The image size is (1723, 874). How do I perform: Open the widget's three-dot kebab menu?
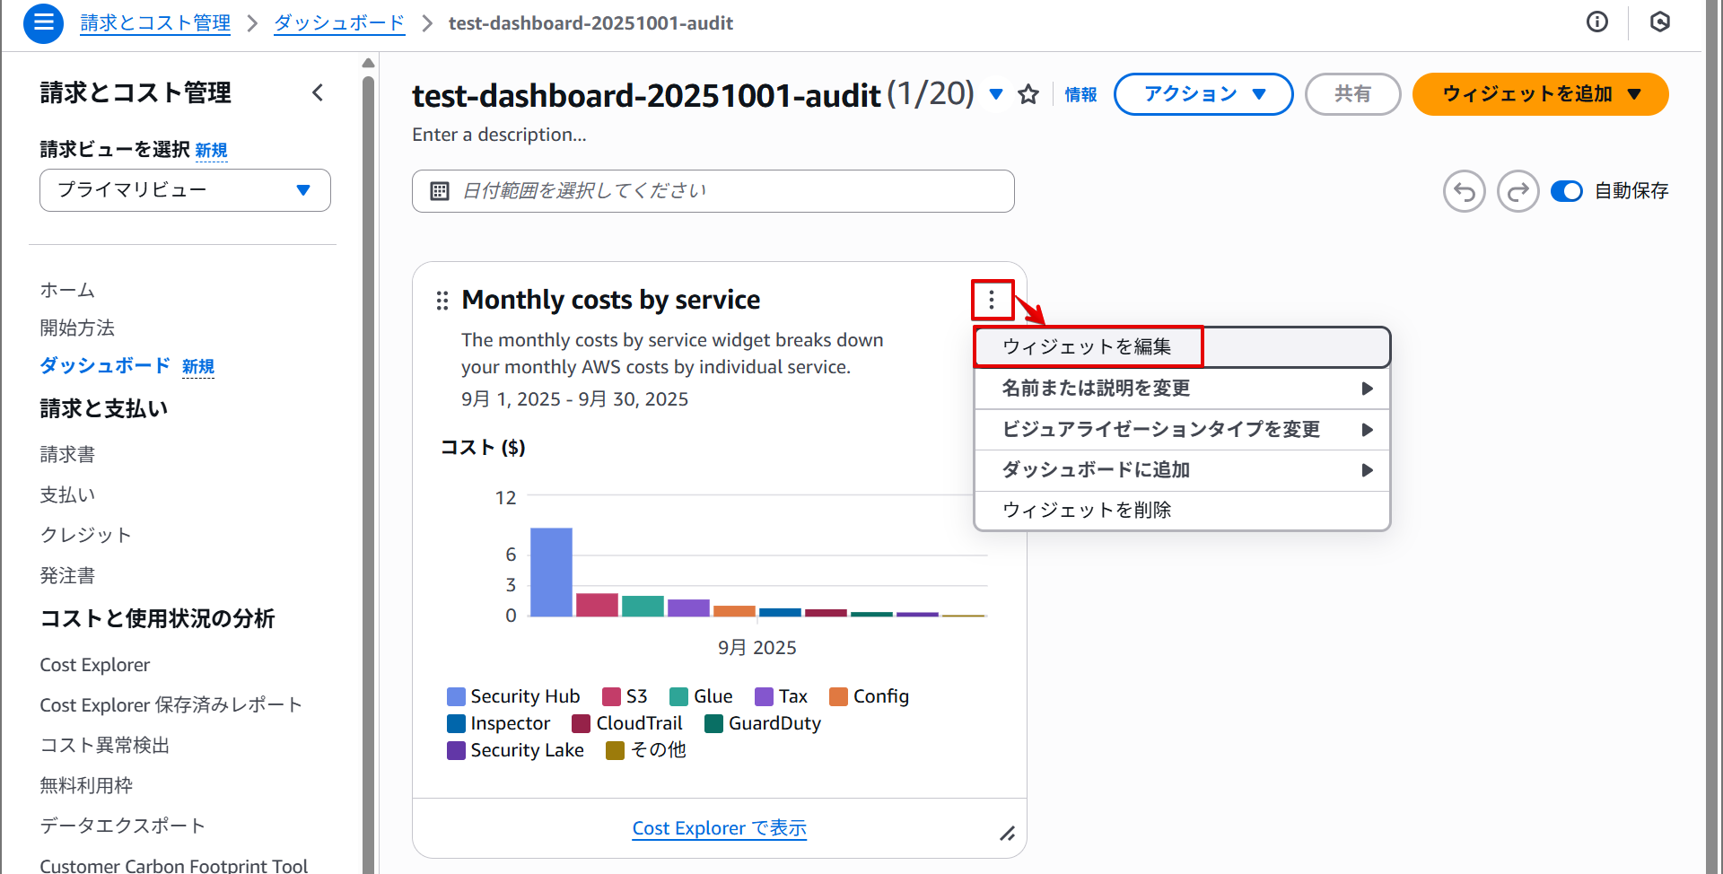(993, 300)
